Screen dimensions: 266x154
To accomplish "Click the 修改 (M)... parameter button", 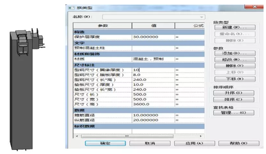I will pyautogui.click(x=235, y=59).
